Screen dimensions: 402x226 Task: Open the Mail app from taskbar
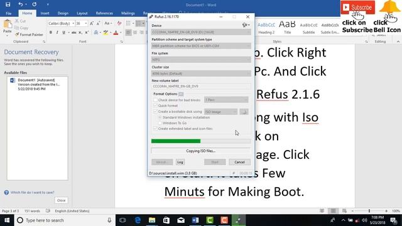(x=181, y=220)
